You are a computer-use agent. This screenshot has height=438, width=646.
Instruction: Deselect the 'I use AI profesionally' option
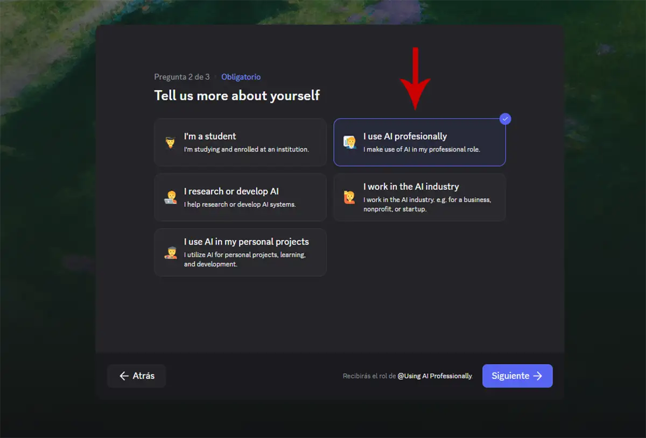click(x=419, y=142)
